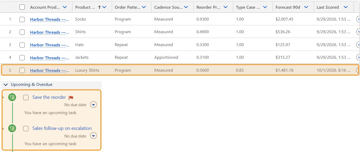The width and height of the screenshot is (360, 152).
Task: Click the Jackets product cell
Action: point(82,57)
